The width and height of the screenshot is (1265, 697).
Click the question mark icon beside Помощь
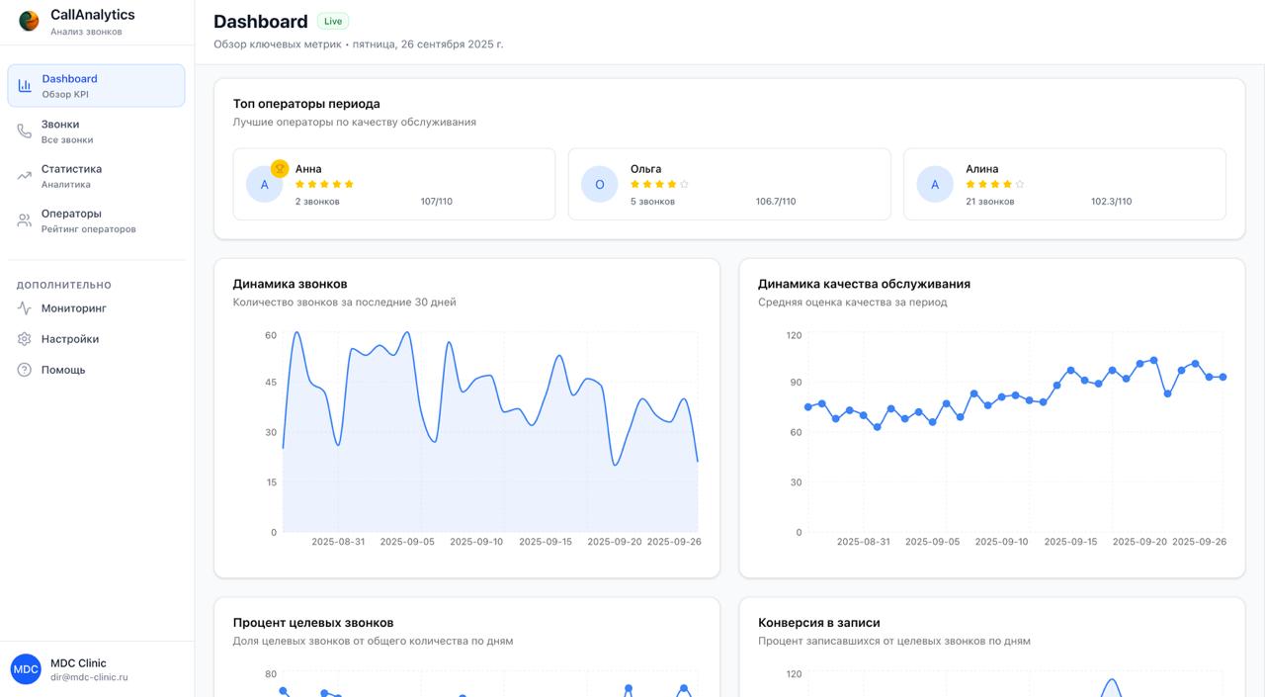(25, 370)
